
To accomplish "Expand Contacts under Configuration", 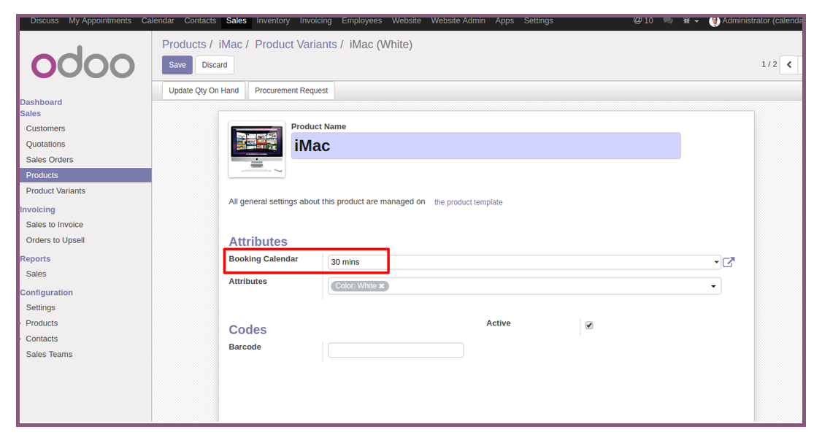I will 42,339.
